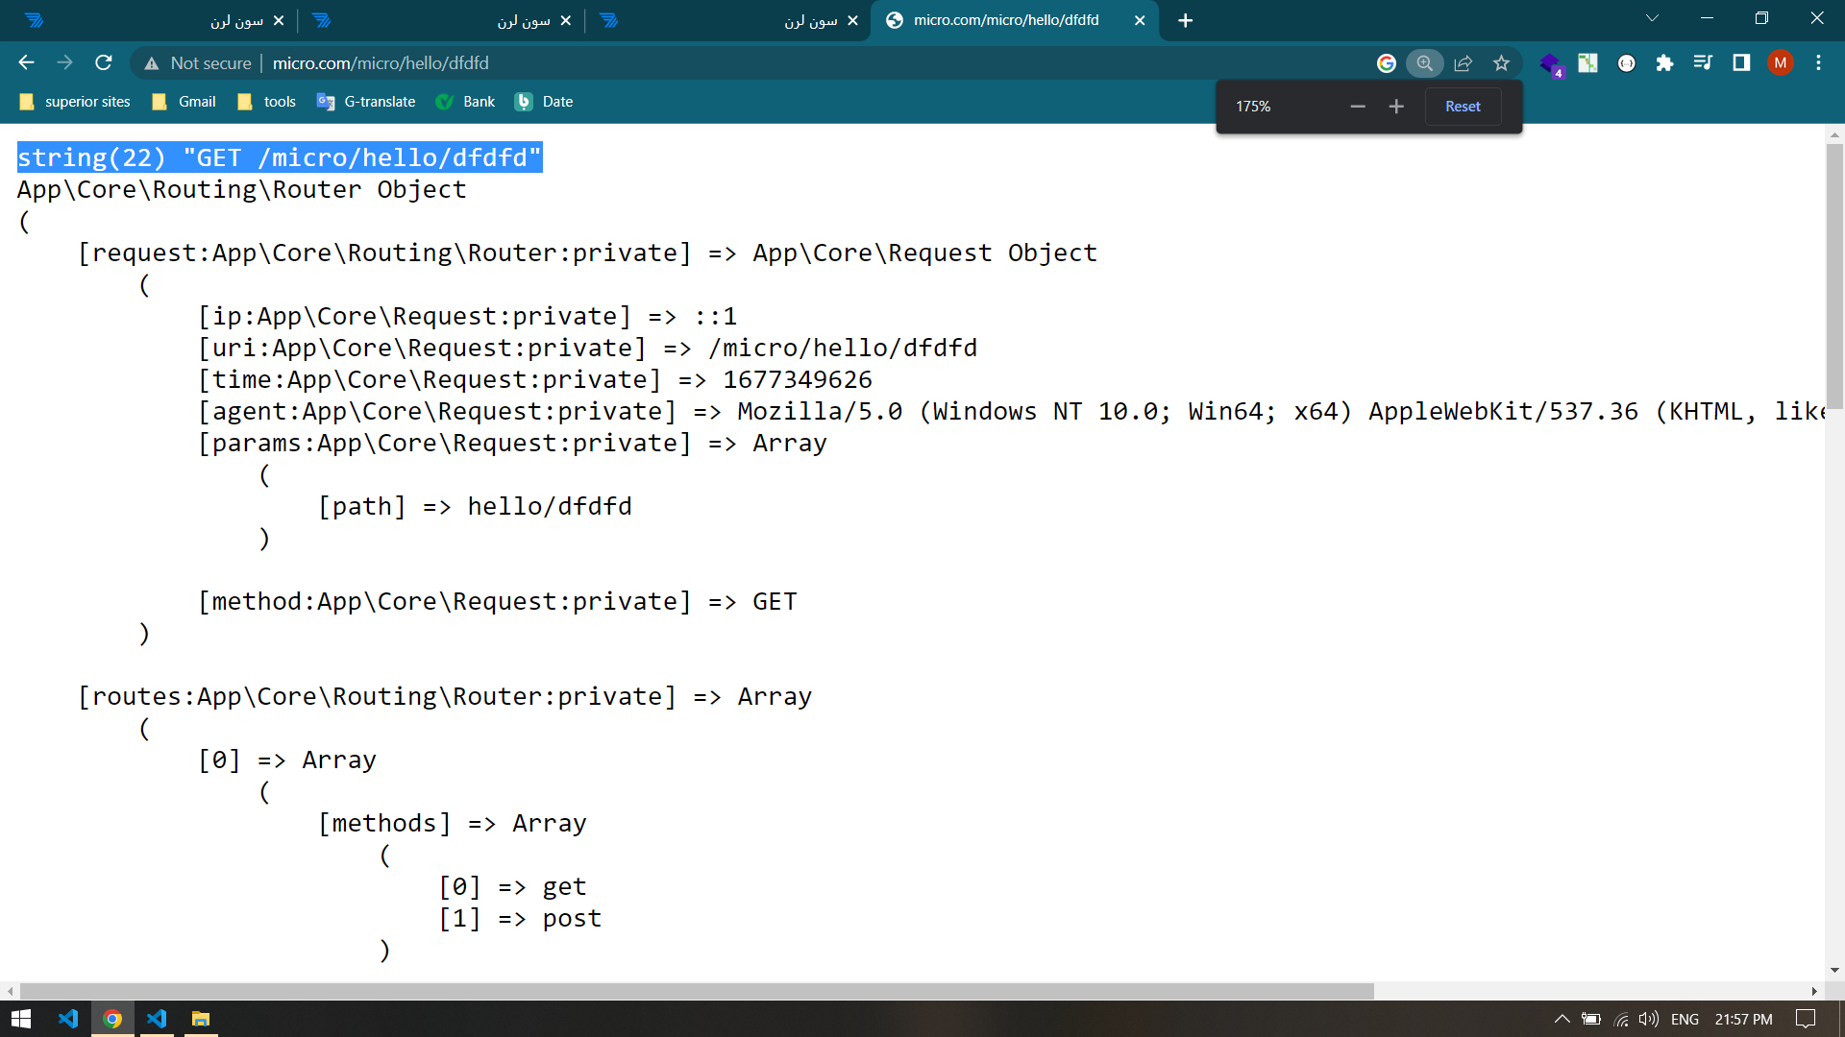Close the first سون لرن tab
The width and height of the screenshot is (1845, 1037).
(x=279, y=20)
